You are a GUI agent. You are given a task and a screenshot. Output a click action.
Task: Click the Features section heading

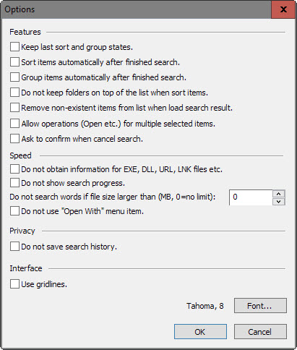tap(25, 32)
